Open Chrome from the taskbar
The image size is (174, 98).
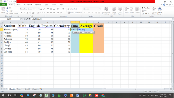click(103, 95)
